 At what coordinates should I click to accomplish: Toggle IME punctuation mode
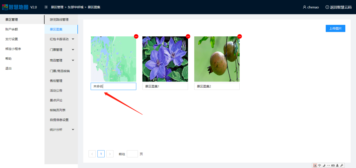(328, 165)
